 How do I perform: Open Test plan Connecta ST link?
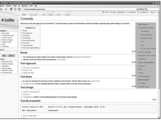31,68
